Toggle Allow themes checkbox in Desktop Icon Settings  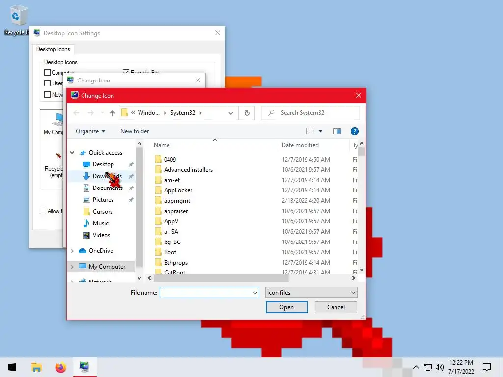click(43, 211)
